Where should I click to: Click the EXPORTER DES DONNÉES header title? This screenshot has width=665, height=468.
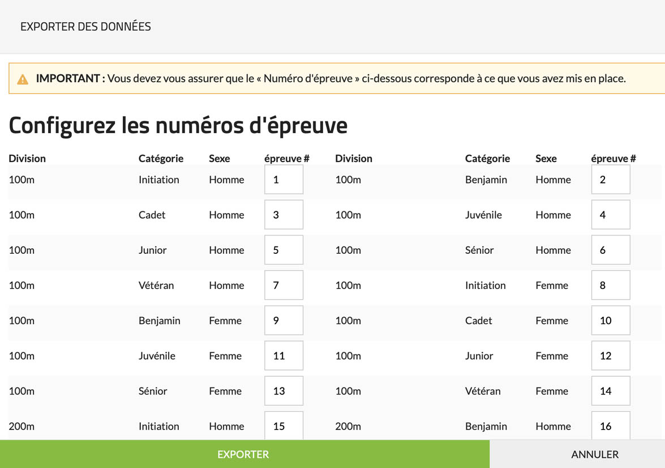pyautogui.click(x=85, y=27)
